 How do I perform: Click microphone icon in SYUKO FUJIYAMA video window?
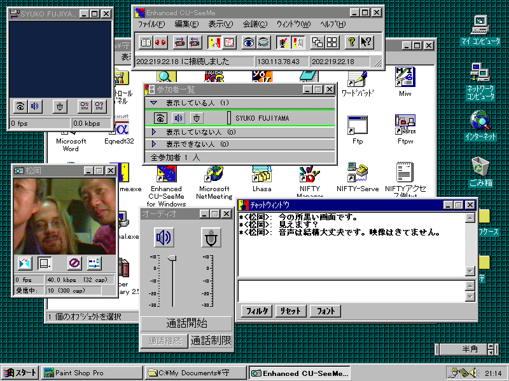pos(60,106)
